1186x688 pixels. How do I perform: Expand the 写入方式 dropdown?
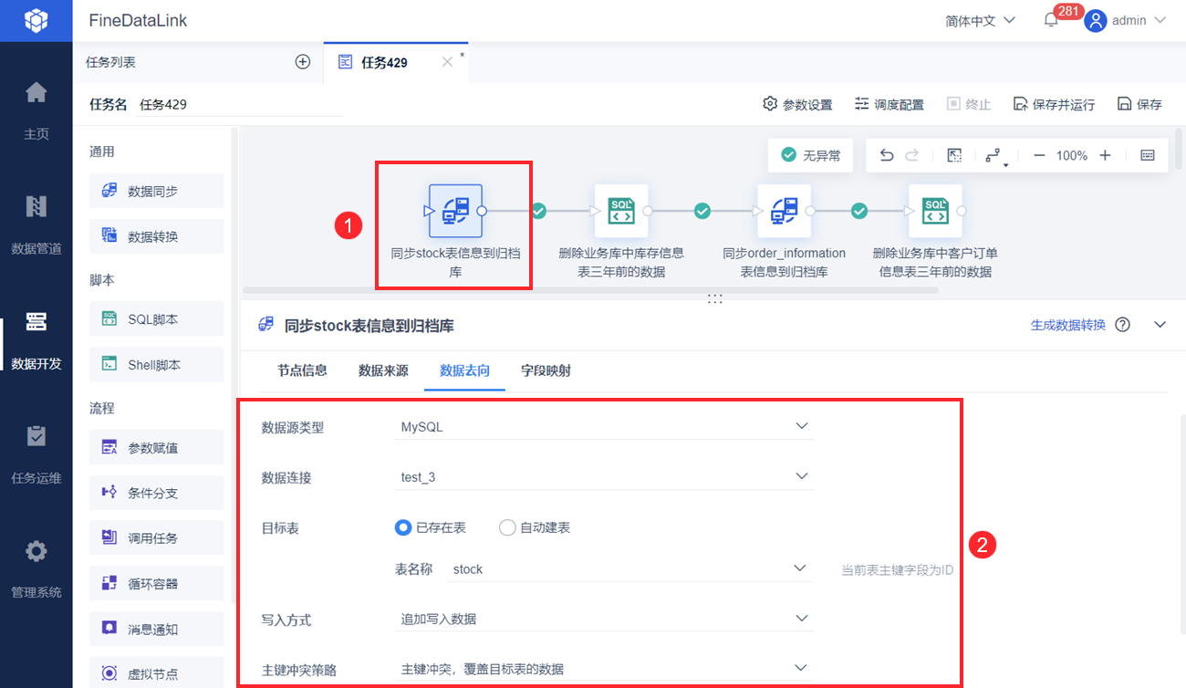(603, 619)
